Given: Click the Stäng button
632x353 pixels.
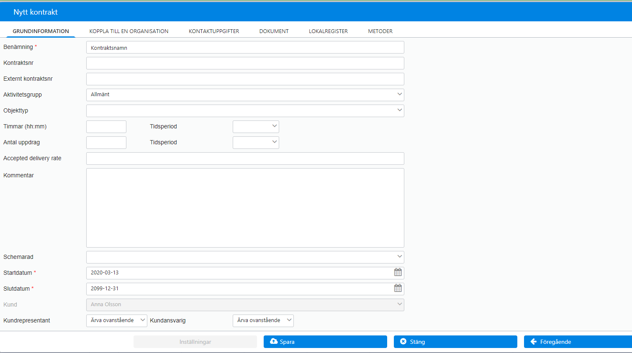Looking at the screenshot, I should point(455,342).
